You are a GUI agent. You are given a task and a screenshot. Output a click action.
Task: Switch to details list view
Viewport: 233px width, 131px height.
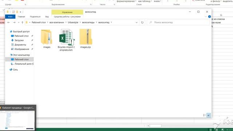(205, 115)
